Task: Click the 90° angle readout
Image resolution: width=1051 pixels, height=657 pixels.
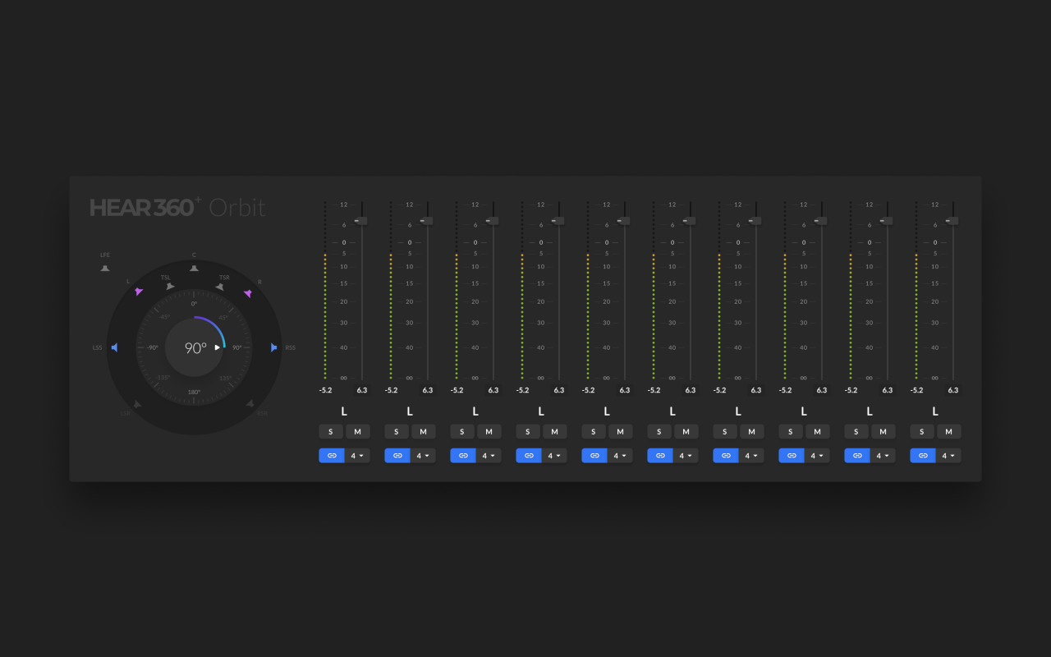Action: click(195, 347)
